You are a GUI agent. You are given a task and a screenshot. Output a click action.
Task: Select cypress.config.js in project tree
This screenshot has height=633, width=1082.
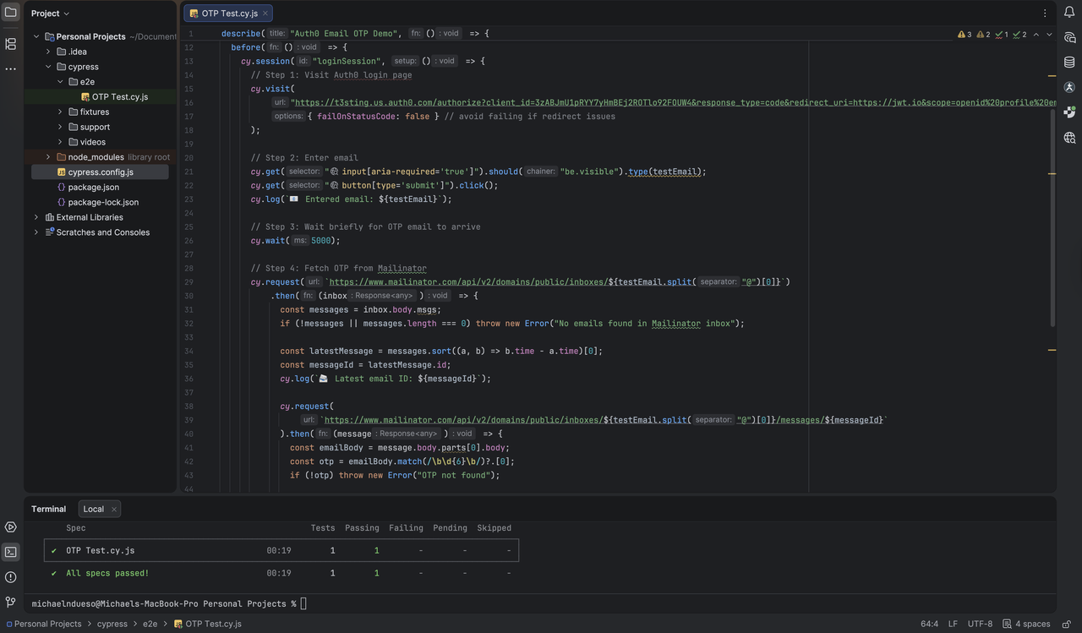100,172
